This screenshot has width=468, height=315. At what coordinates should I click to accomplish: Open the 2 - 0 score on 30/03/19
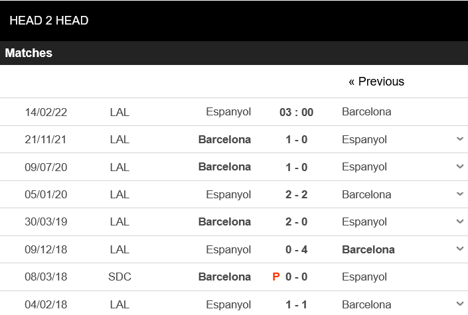coord(296,221)
